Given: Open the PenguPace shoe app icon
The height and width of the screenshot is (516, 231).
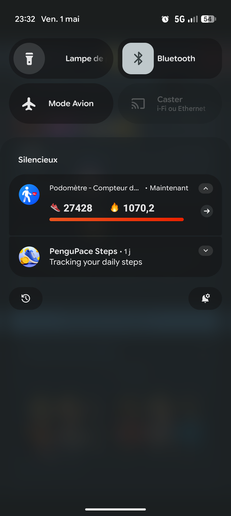Looking at the screenshot, I should pyautogui.click(x=29, y=256).
